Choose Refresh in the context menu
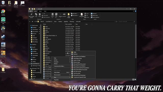This screenshot has width=163, height=92. point(61,64)
